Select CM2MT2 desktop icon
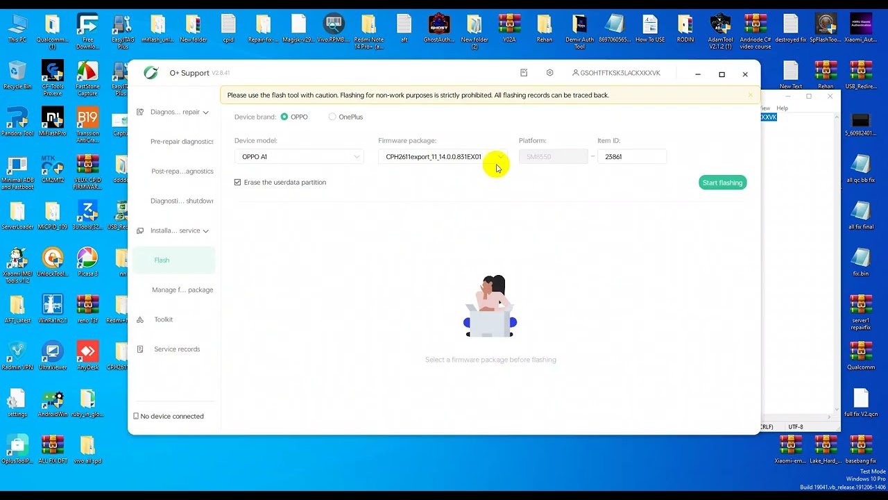The image size is (888, 500). 53,169
